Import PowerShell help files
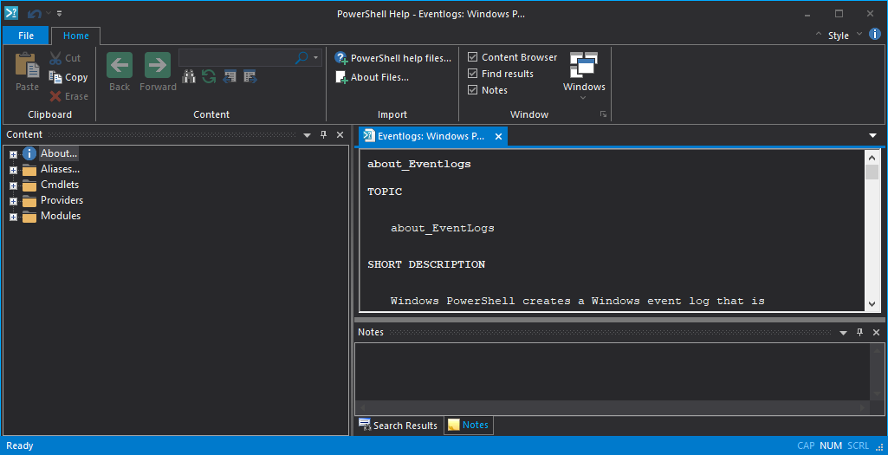888x455 pixels. click(x=393, y=58)
